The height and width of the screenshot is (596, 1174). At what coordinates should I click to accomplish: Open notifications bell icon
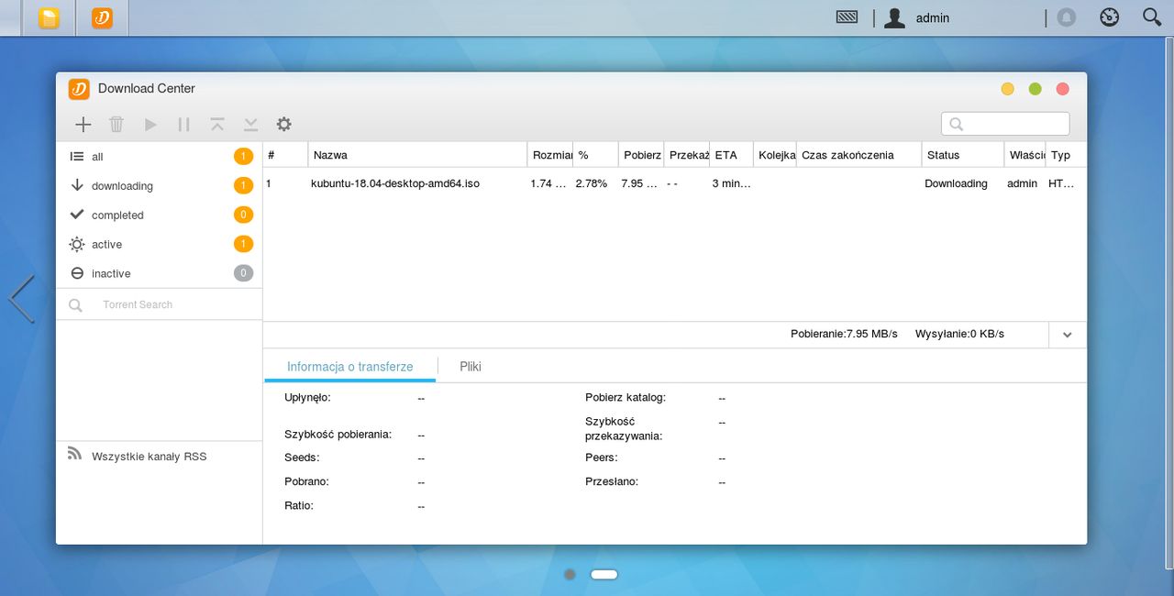point(1066,17)
